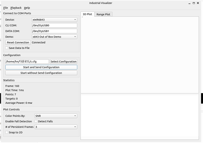Image resolution: width=203 pixels, height=143 pixels.
Task: Open the Help menu
Action: coord(27,8)
